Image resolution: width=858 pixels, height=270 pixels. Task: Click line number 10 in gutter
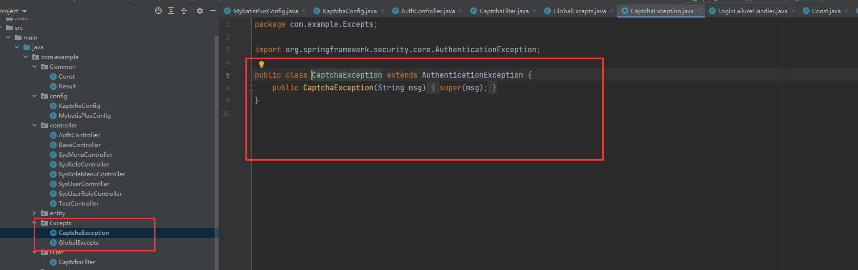(226, 113)
